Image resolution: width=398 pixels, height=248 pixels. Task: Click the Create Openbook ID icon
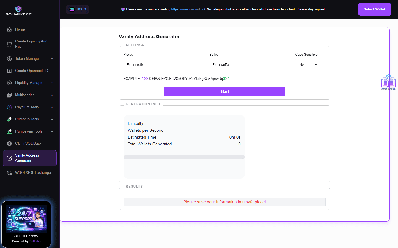(9, 71)
